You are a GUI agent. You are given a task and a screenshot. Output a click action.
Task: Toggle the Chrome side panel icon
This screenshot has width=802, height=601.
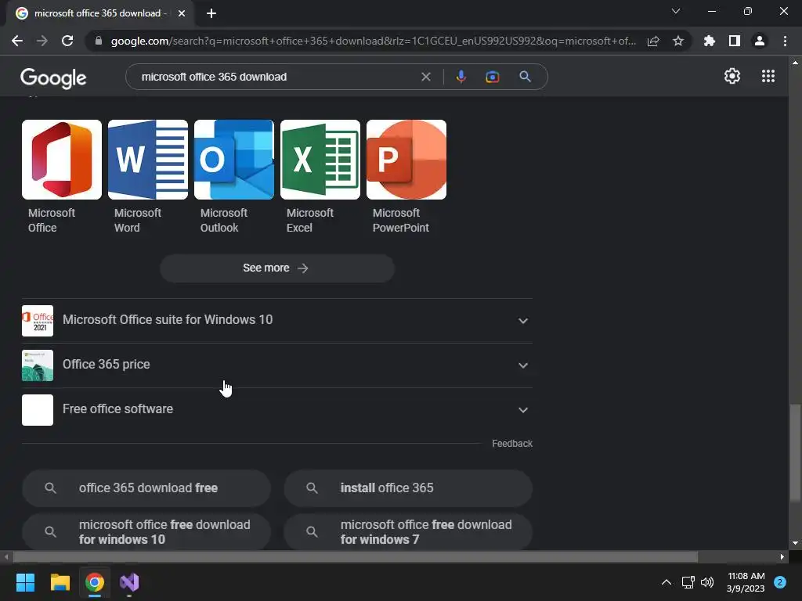[735, 41]
